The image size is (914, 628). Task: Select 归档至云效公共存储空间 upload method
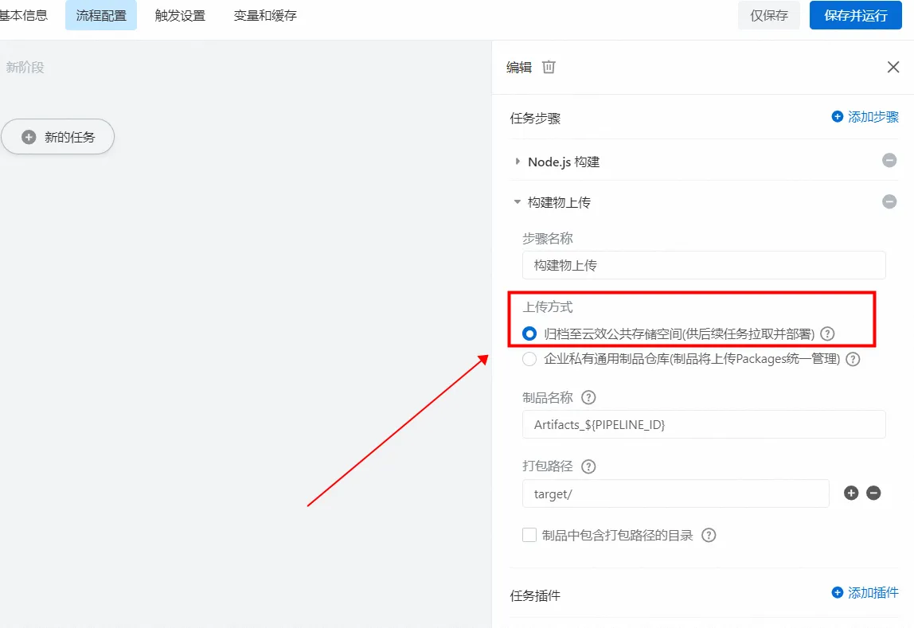click(529, 334)
